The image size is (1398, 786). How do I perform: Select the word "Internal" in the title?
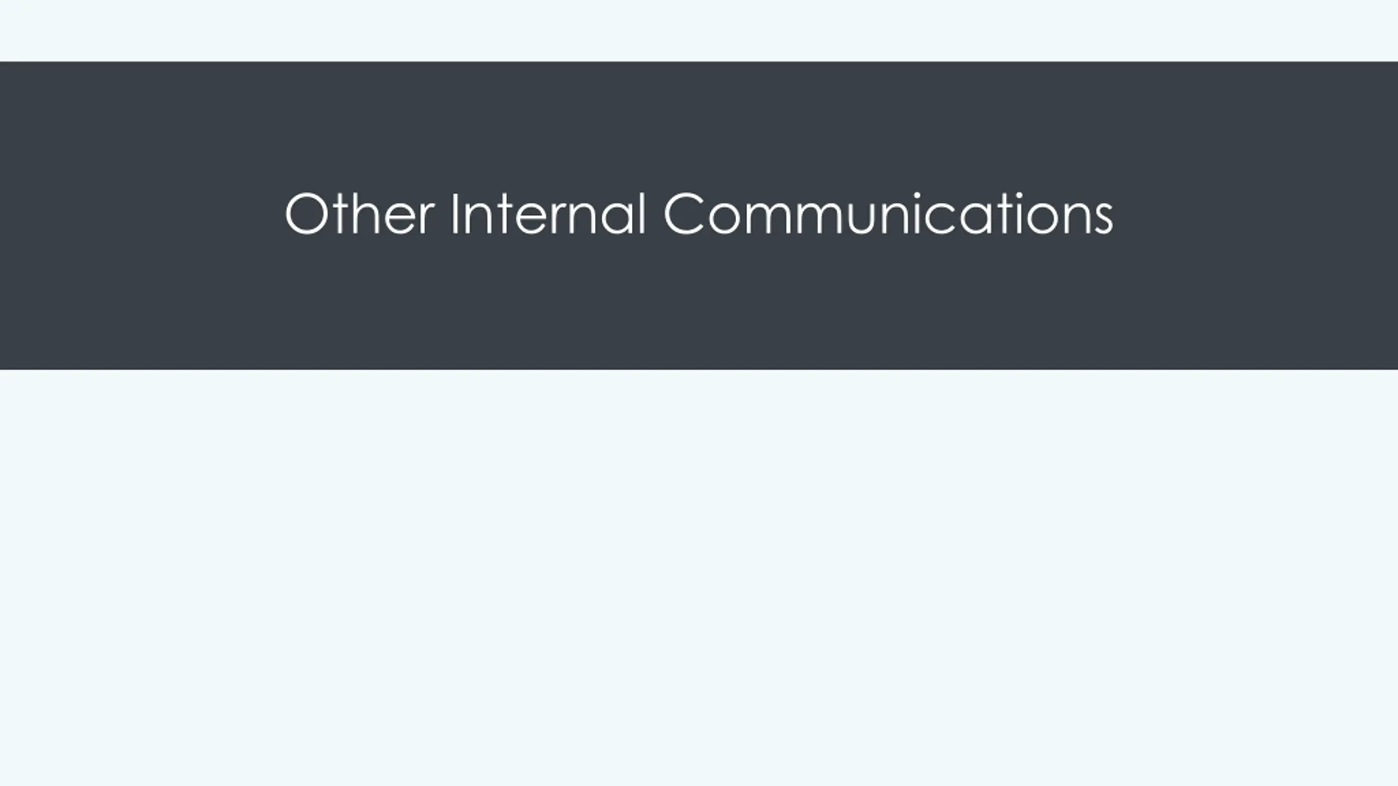[548, 213]
